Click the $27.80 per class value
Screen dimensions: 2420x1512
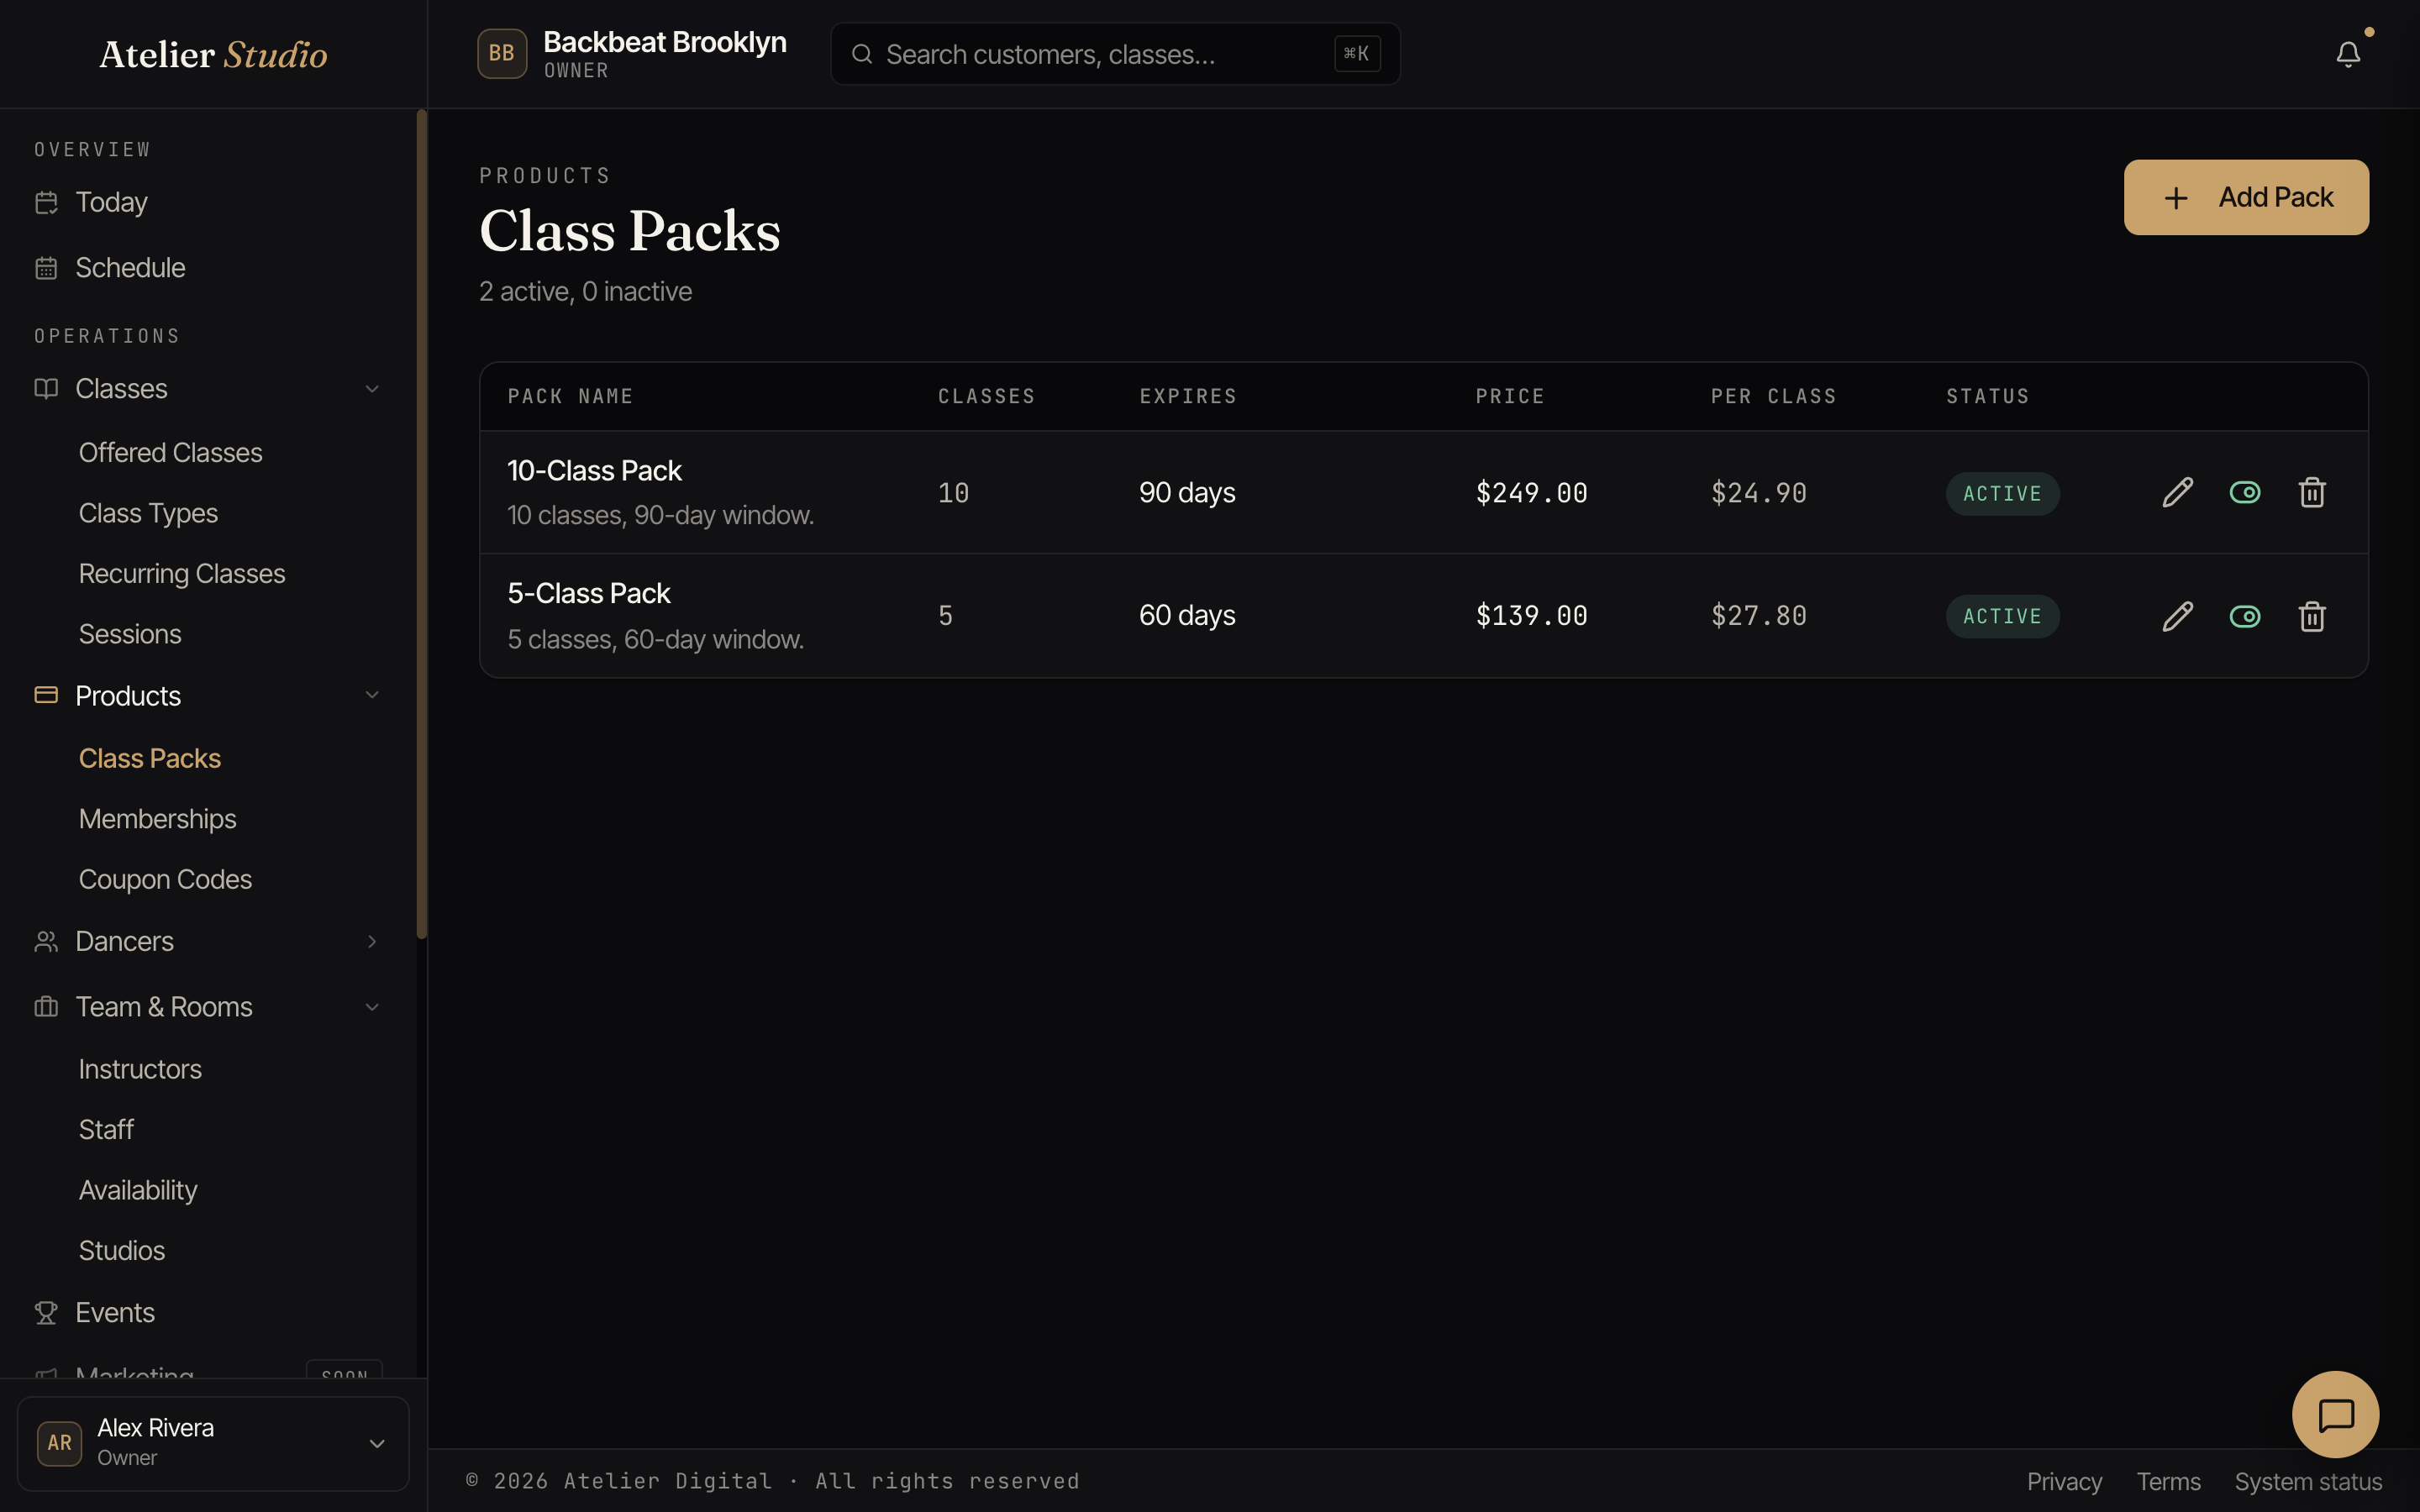(1758, 616)
